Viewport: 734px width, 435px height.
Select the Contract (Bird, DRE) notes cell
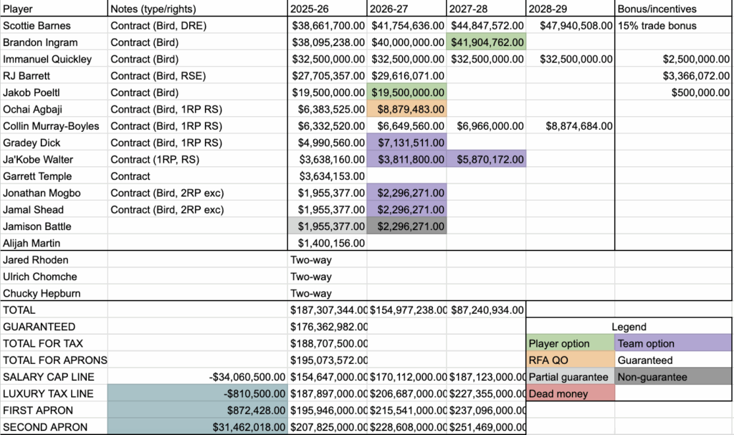click(198, 25)
